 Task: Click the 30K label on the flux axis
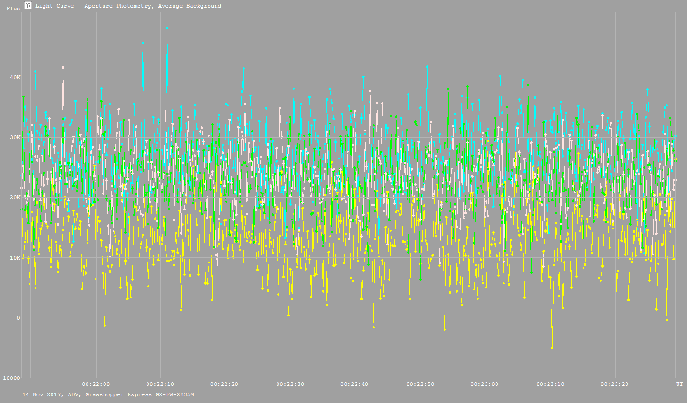(x=16, y=138)
